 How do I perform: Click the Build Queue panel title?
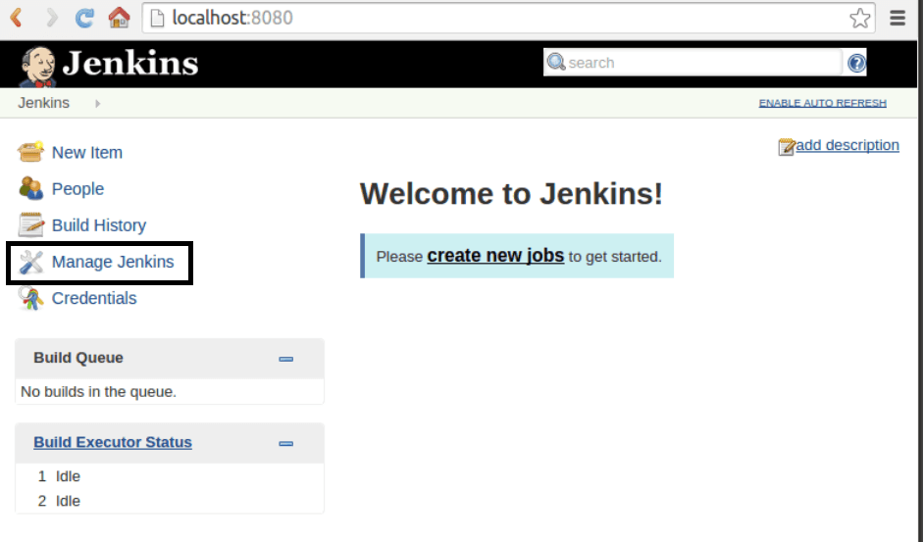[x=78, y=358]
